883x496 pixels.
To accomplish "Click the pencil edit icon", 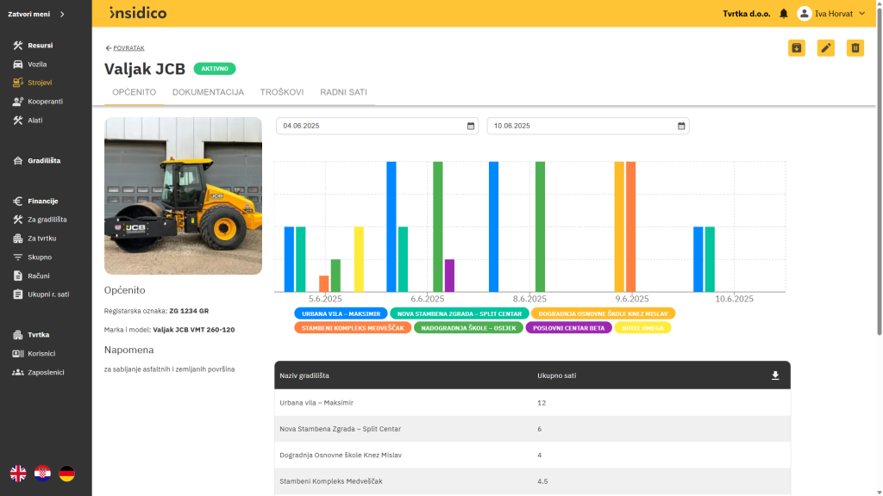I will click(826, 48).
